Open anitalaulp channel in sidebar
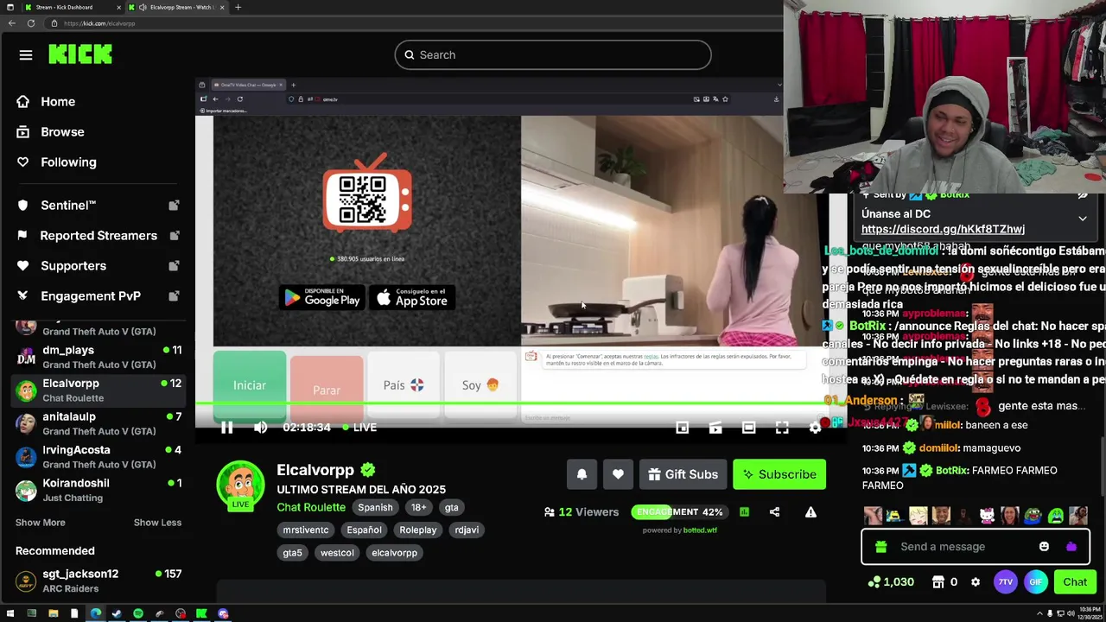 pos(99,423)
